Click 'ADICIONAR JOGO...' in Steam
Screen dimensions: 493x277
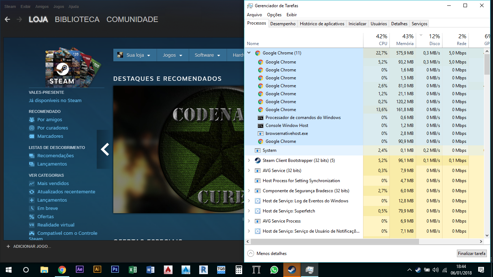[x=32, y=246]
